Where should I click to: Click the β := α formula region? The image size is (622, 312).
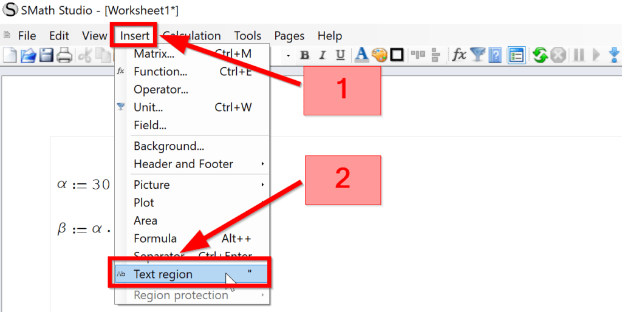[x=84, y=230]
